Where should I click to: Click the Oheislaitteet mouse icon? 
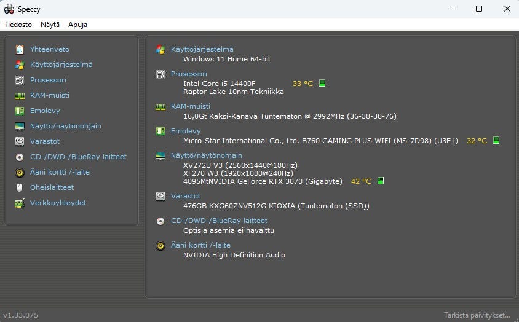point(20,187)
